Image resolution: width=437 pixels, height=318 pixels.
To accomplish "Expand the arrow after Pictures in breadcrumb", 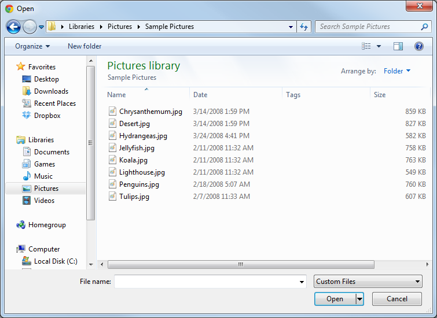I will pyautogui.click(x=138, y=27).
